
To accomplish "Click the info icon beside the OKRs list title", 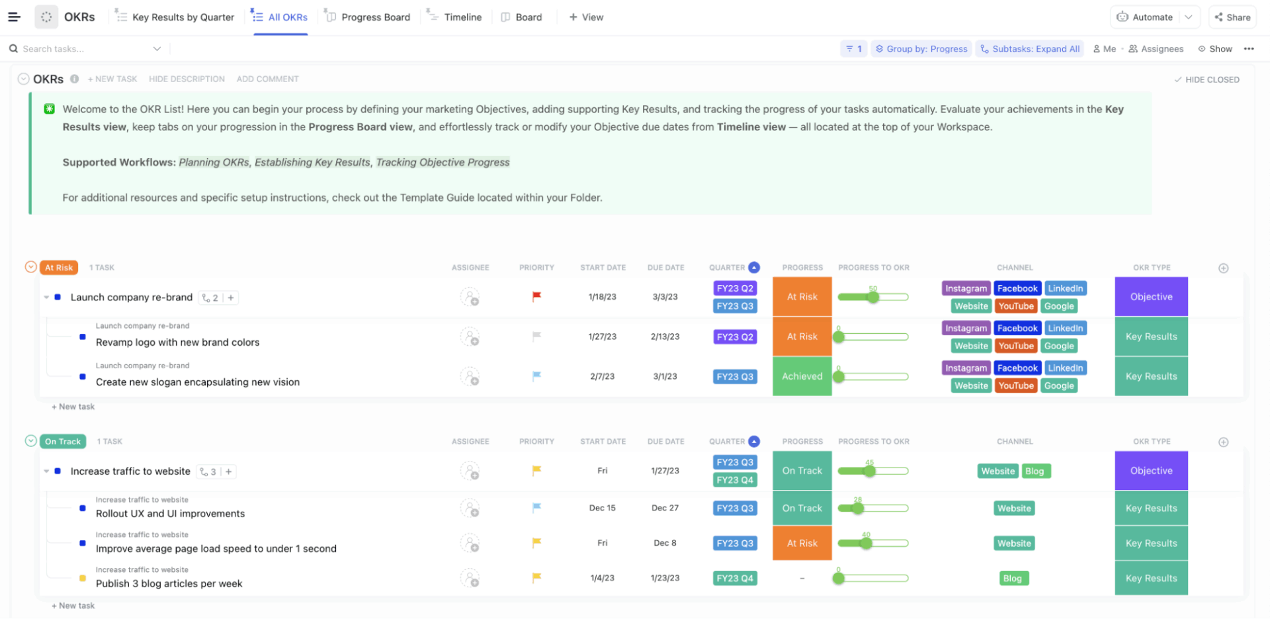I will coord(75,79).
